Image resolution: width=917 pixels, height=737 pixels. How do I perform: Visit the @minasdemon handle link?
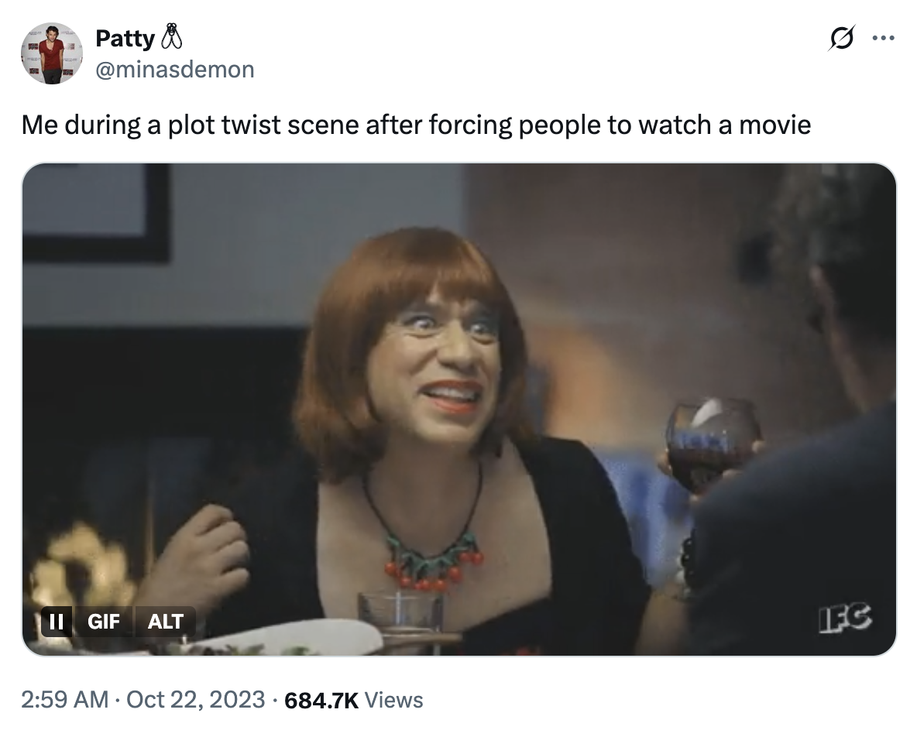174,70
